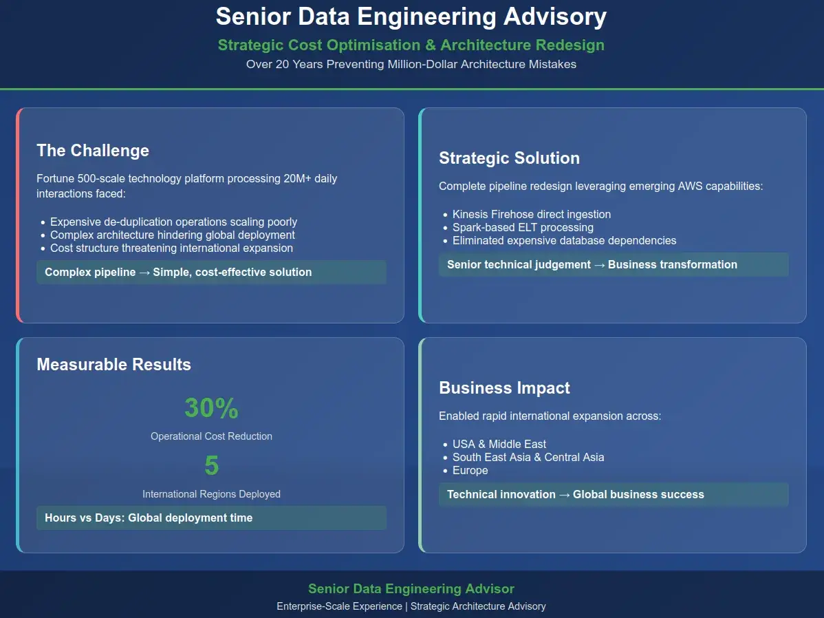Image resolution: width=824 pixels, height=618 pixels.
Task: Click the 'Spark-based ELT processing' bullet
Action: tap(523, 228)
